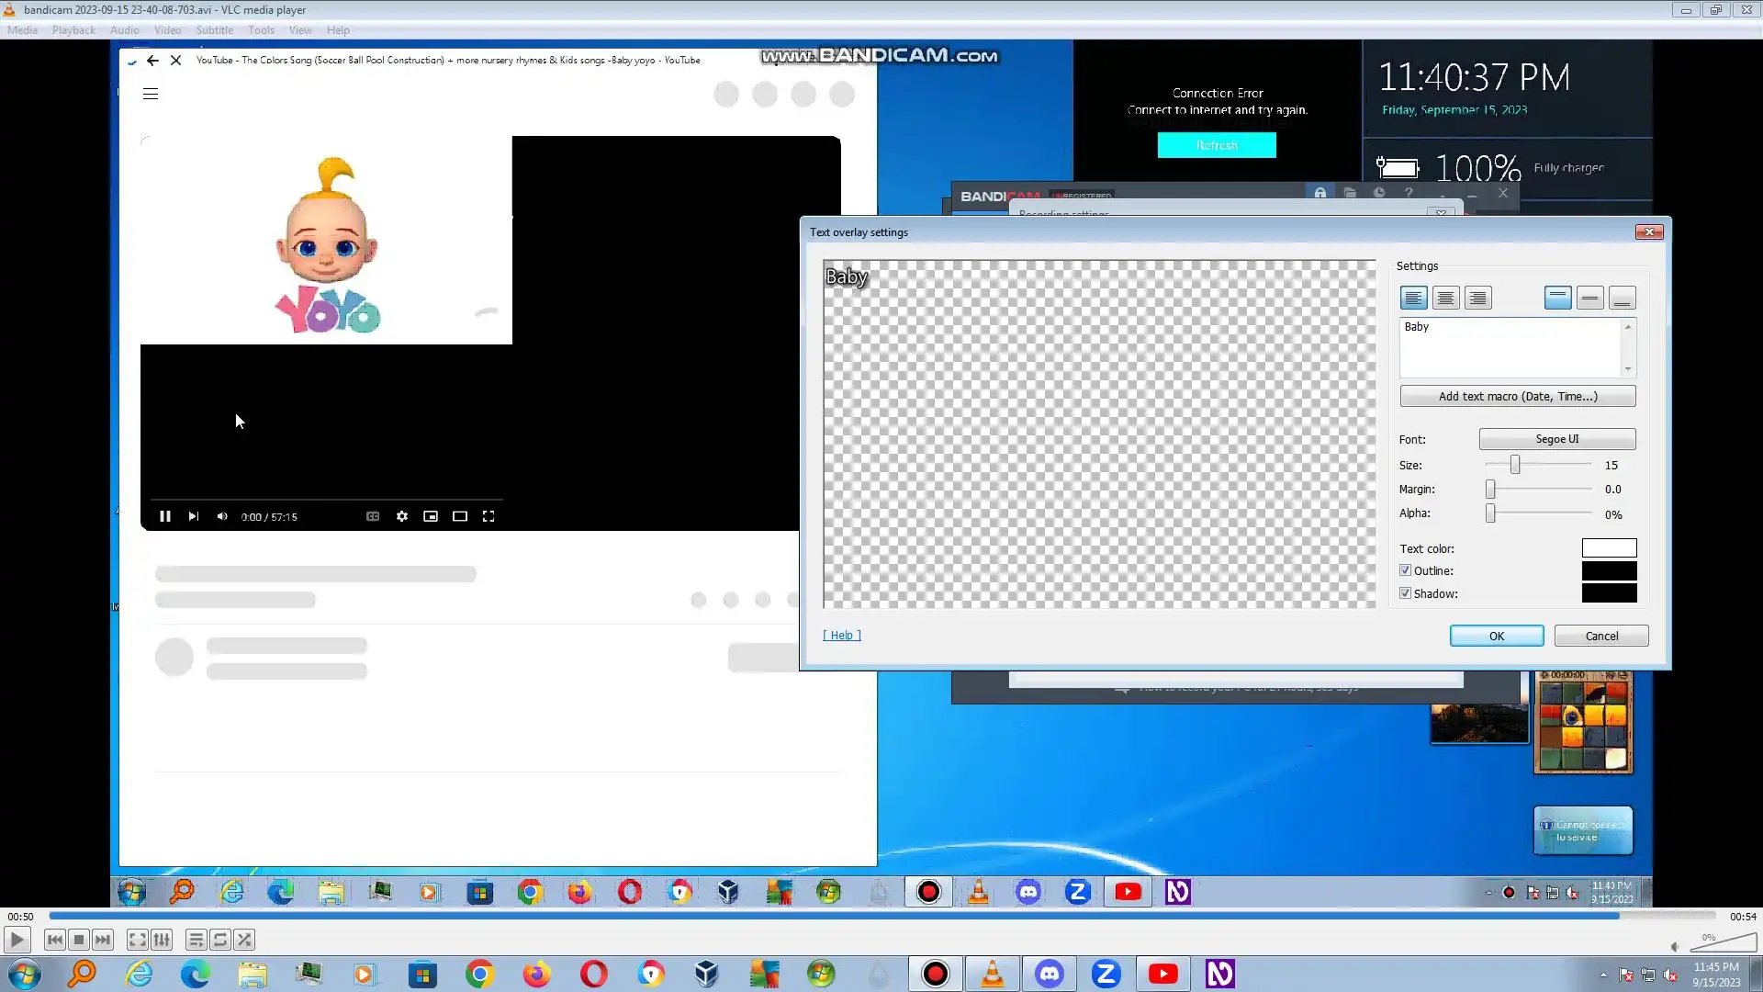1763x992 pixels.
Task: Uncheck the Shadow checkbox
Action: [x=1405, y=593]
